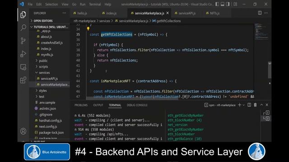Open the Selection menu

pos(51,4)
